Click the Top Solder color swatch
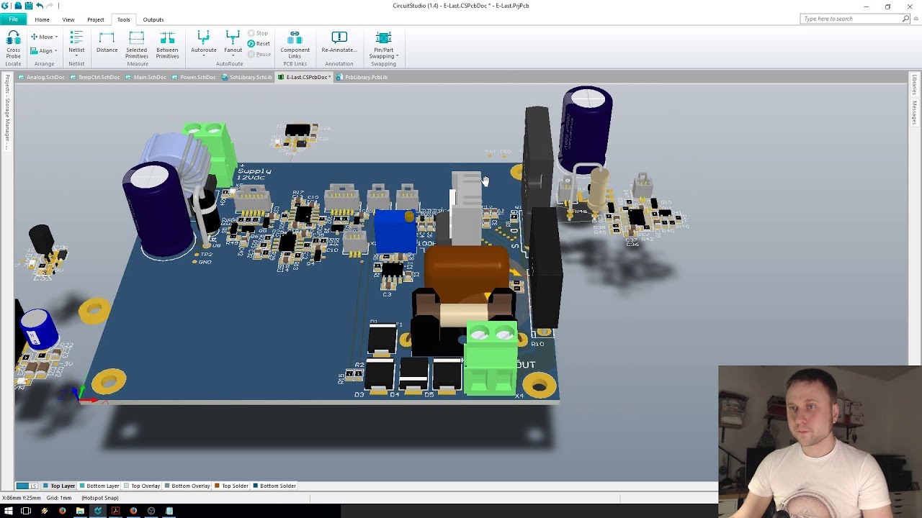922x518 pixels. click(x=217, y=486)
